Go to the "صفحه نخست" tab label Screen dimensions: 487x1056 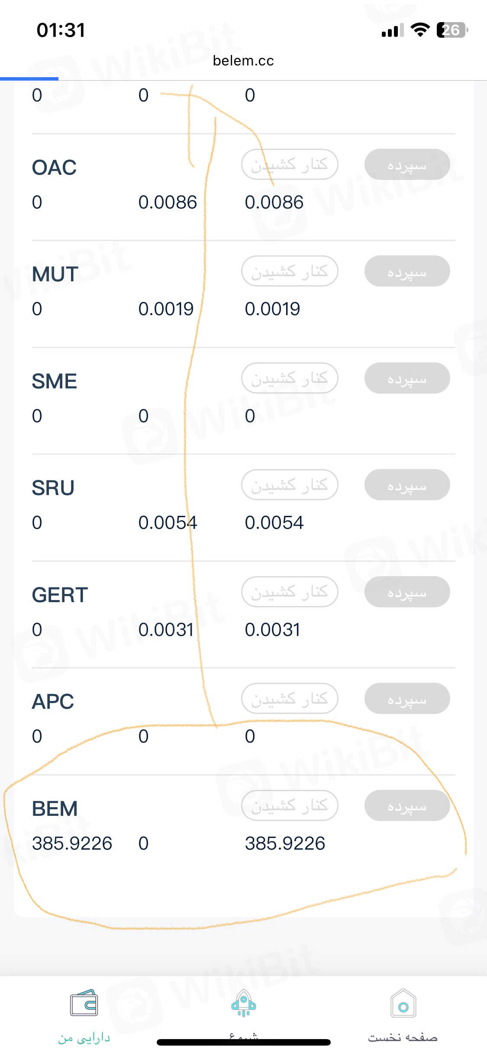[403, 1037]
